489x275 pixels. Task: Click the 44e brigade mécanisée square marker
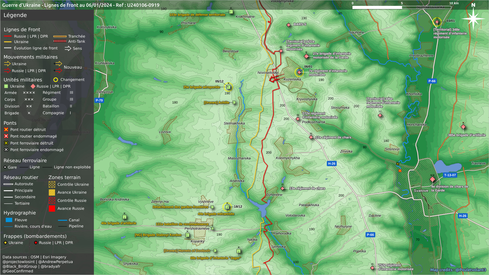click(x=227, y=207)
